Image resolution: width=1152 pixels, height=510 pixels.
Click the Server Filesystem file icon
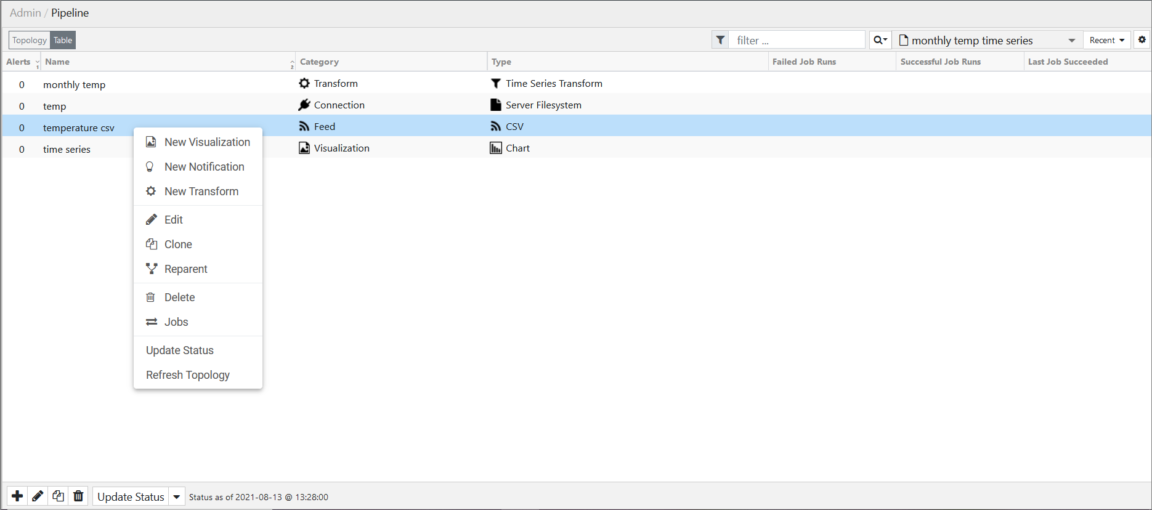[496, 105]
